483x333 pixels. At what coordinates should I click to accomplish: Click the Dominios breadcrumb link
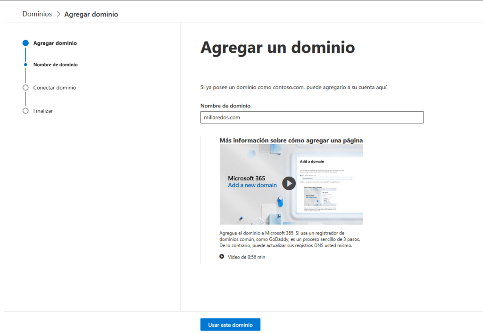(x=37, y=14)
